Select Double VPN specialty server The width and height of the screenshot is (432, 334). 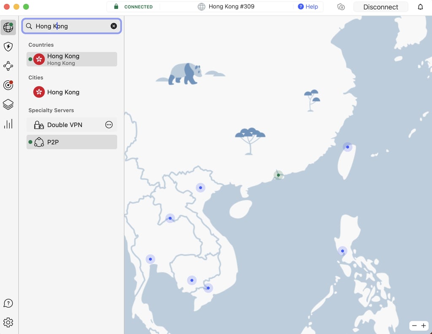pos(72,125)
